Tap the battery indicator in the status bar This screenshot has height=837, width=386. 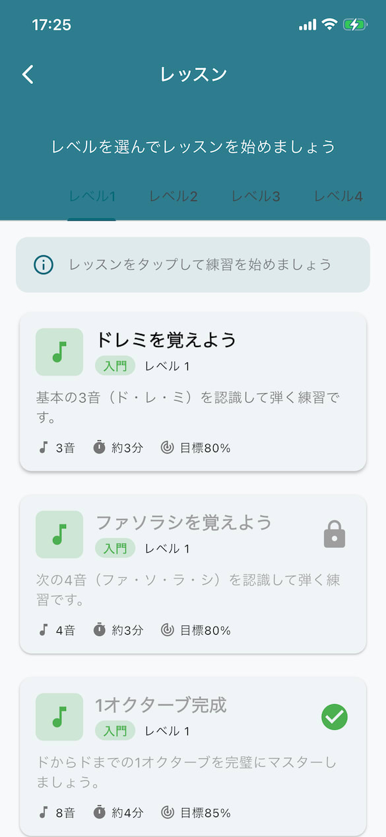[x=354, y=24]
